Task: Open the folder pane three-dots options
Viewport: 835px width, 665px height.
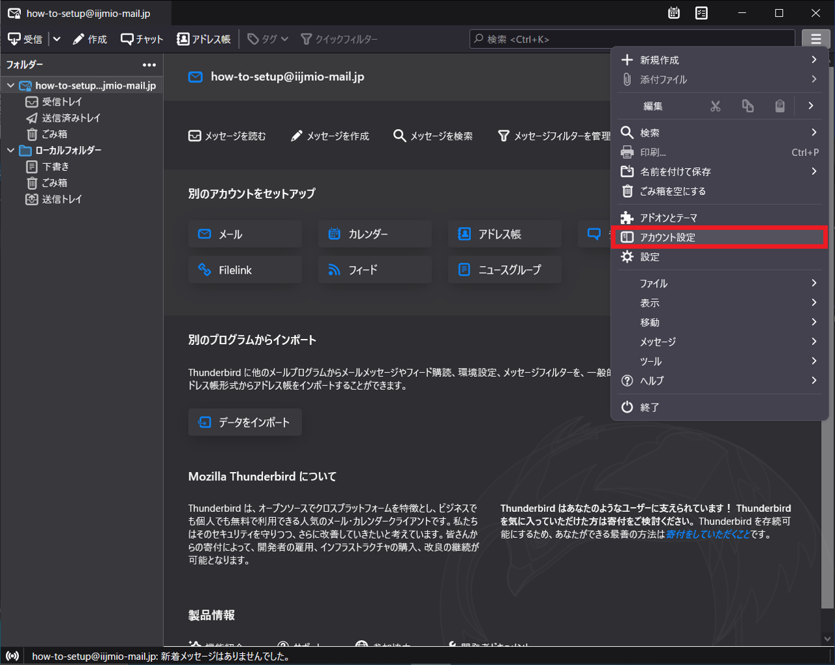Action: (149, 65)
